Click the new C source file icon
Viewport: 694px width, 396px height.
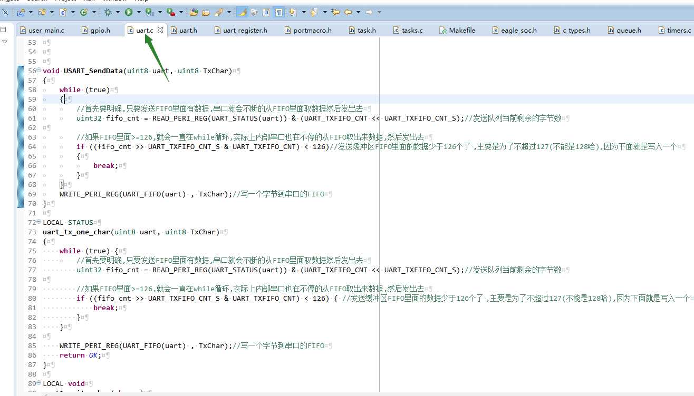click(63, 12)
